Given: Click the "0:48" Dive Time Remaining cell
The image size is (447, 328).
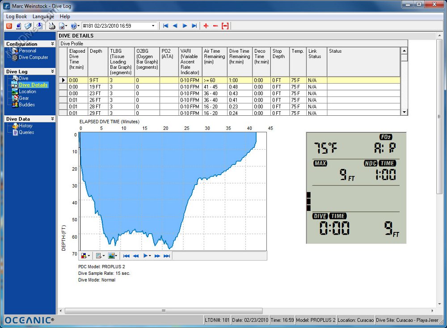Looking at the screenshot, I should (240, 87).
